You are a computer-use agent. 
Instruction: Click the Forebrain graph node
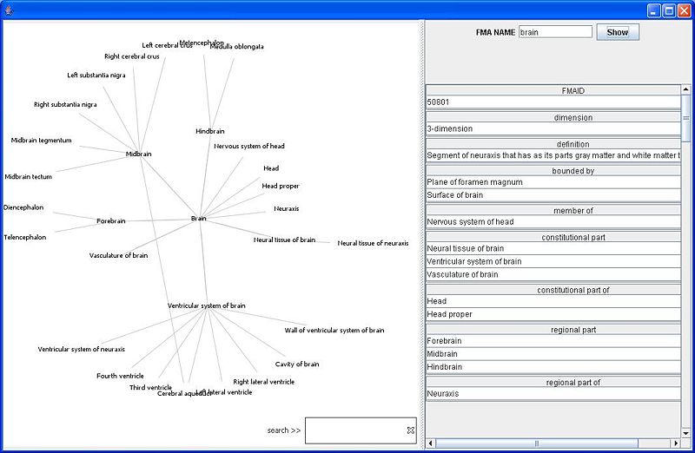(110, 221)
